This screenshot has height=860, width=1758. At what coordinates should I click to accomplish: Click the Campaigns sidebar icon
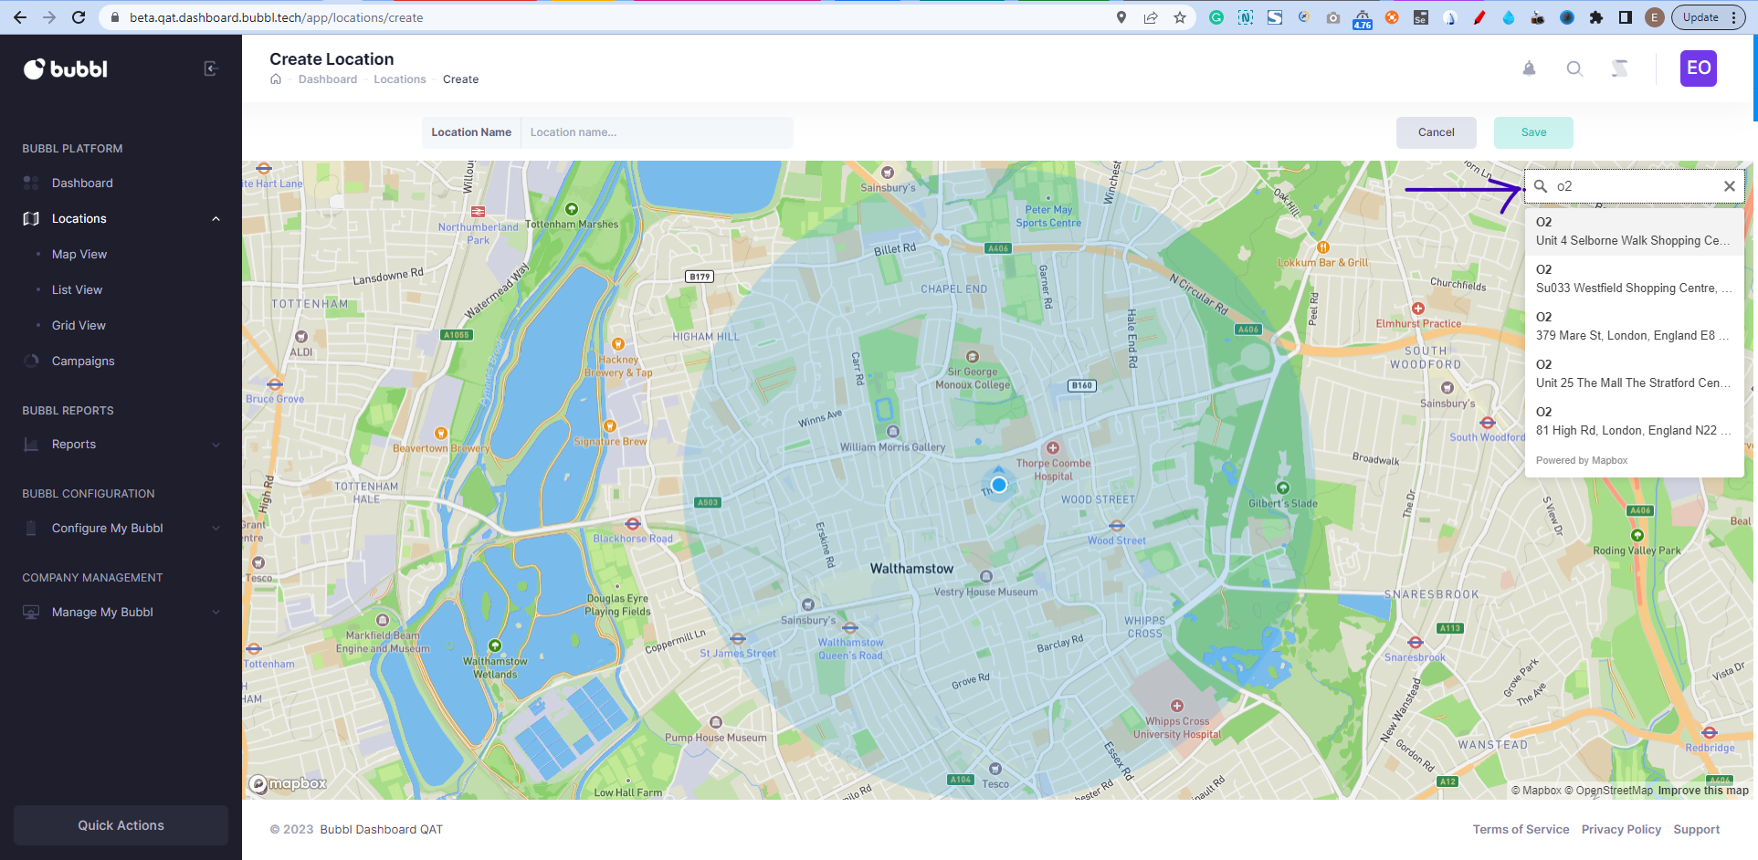click(x=31, y=361)
